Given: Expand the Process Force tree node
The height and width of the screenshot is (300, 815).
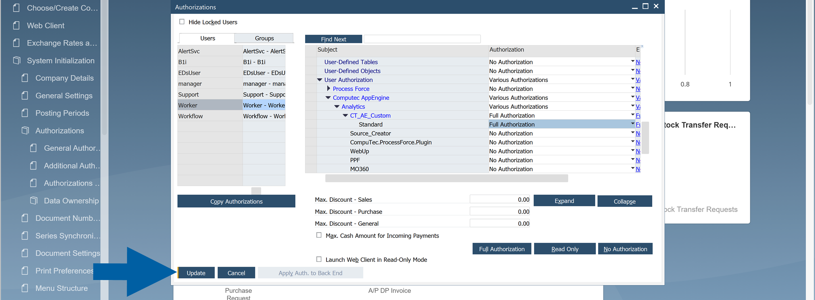Looking at the screenshot, I should click(x=328, y=88).
